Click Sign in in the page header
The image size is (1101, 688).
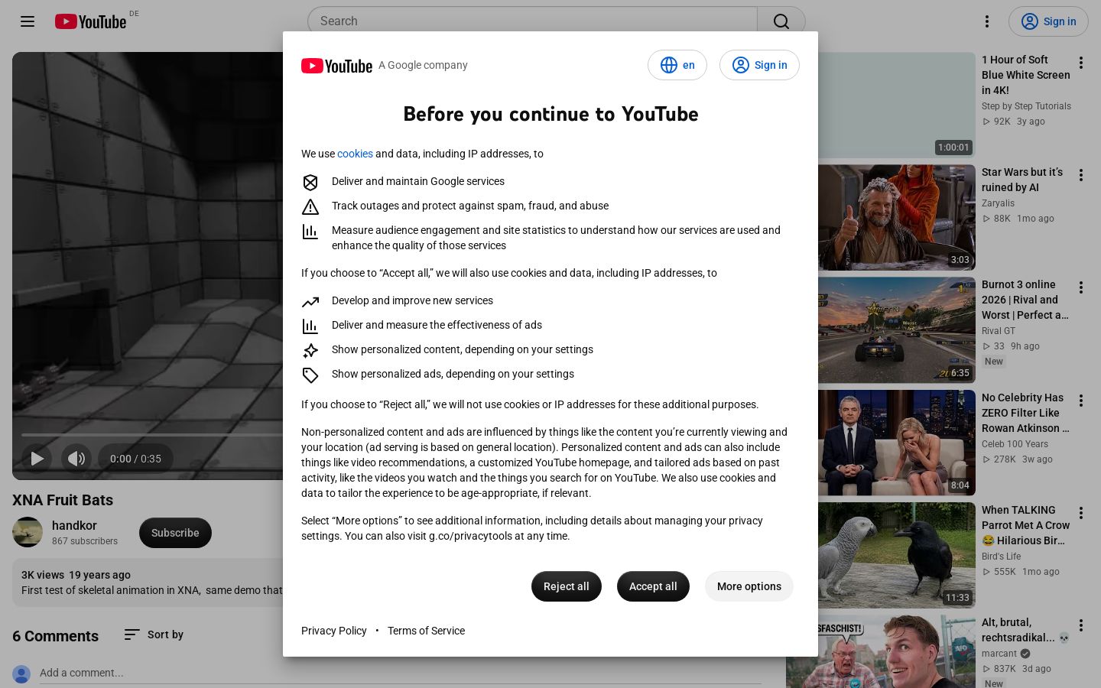(1048, 21)
